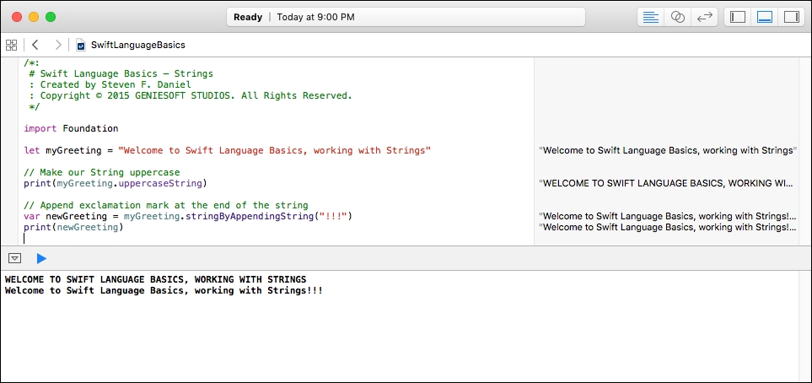
Task: Open the related items grid menu
Action: [12, 45]
